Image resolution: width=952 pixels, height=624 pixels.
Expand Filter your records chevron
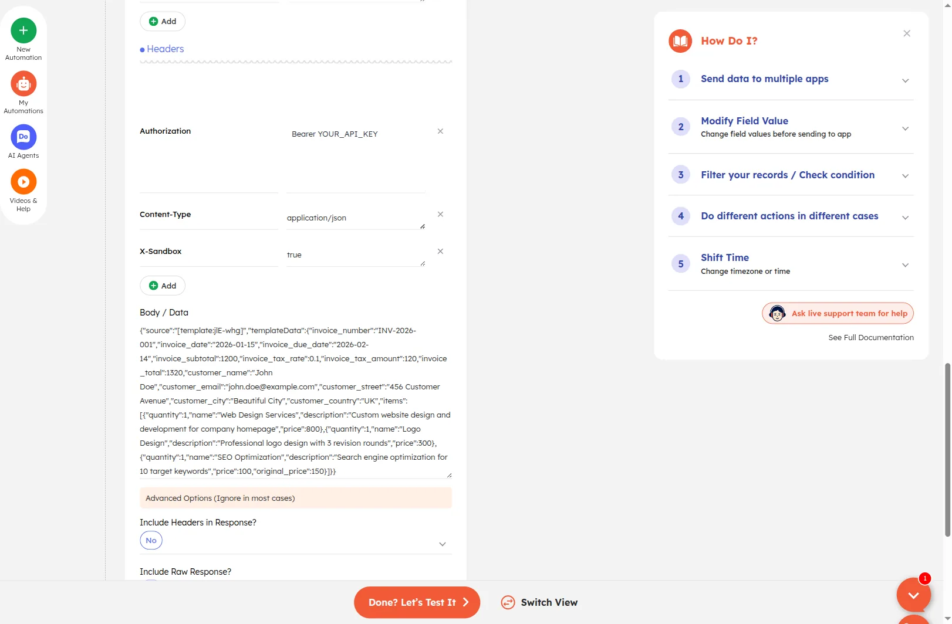pos(905,176)
